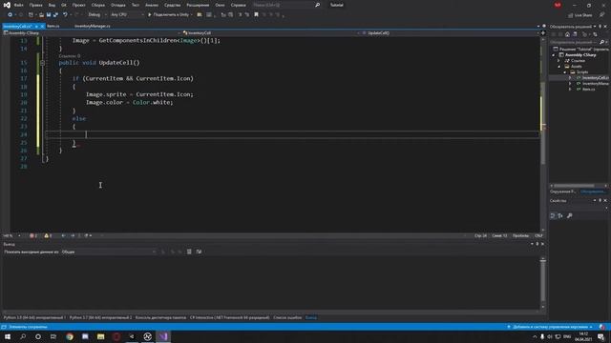Click the search magnifier in title bar
The width and height of the screenshot is (611, 343).
318,5
